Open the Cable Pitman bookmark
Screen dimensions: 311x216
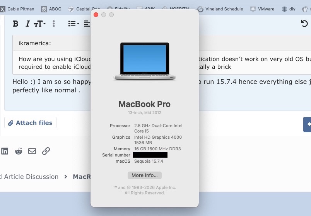pyautogui.click(x=17, y=9)
